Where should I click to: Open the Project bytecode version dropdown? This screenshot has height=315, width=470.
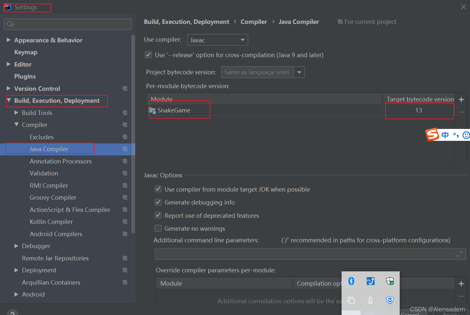tap(299, 72)
